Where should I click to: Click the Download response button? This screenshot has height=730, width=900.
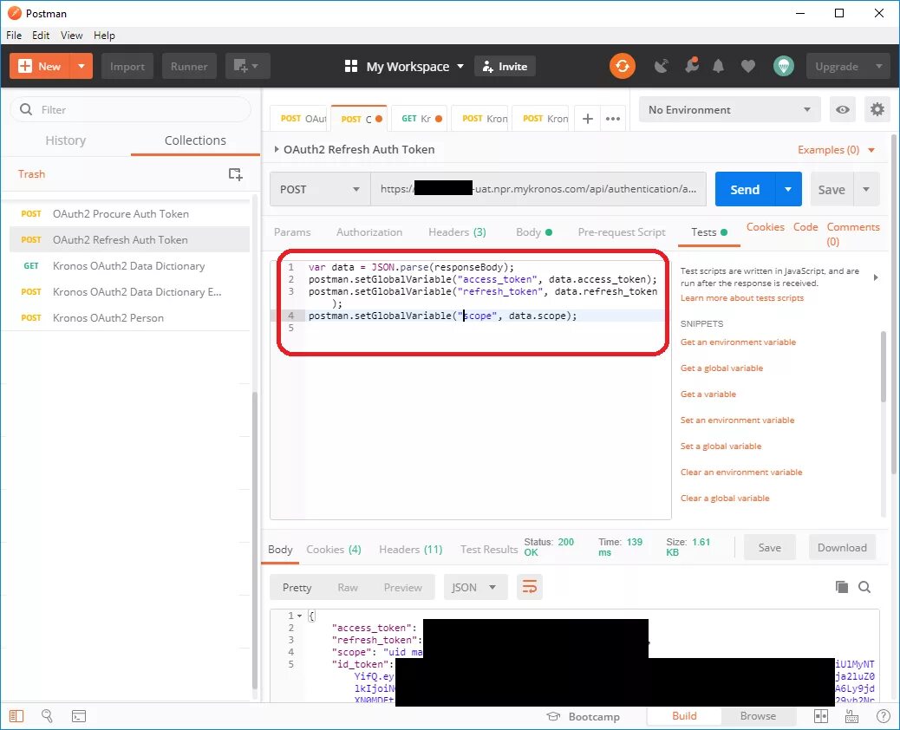pyautogui.click(x=842, y=547)
